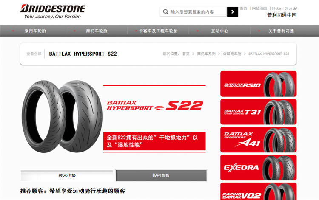Screen dimensions: 319x200
Task: Open the Exedra tire banner
Action: point(258,167)
